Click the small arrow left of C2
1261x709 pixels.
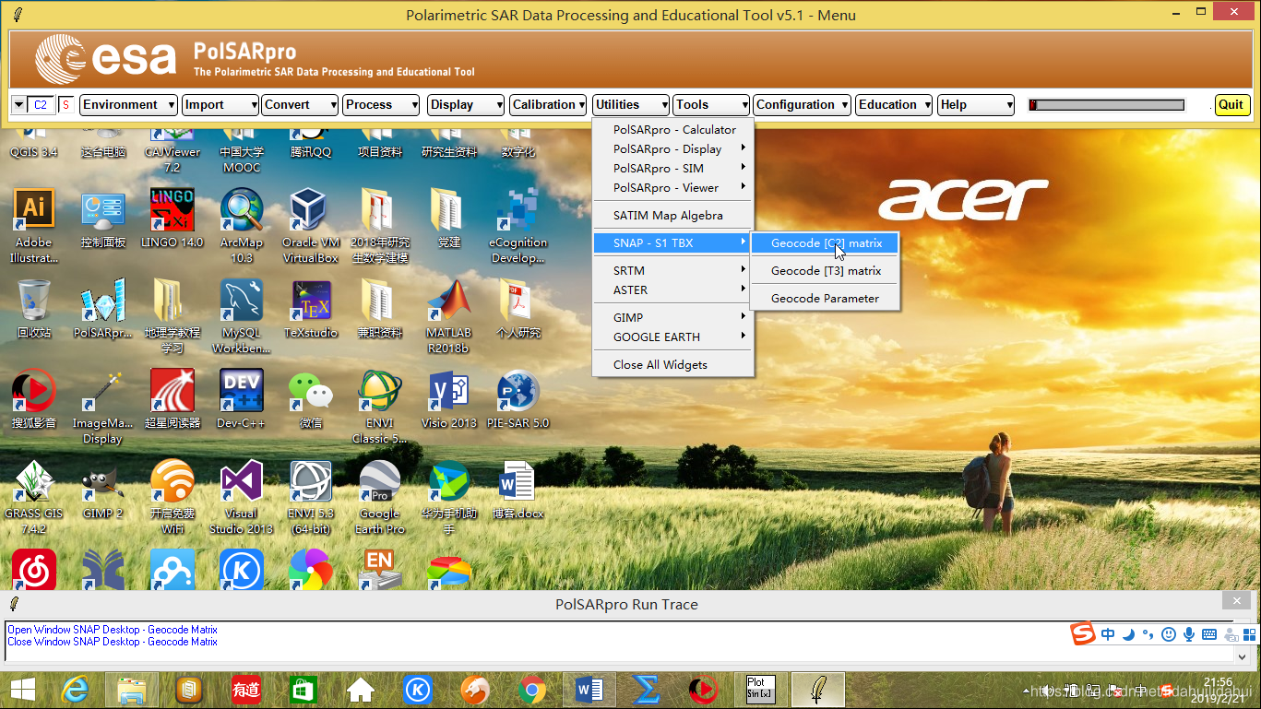click(18, 105)
